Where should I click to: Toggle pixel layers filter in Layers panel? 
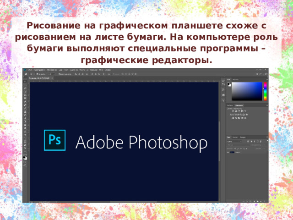(248, 142)
